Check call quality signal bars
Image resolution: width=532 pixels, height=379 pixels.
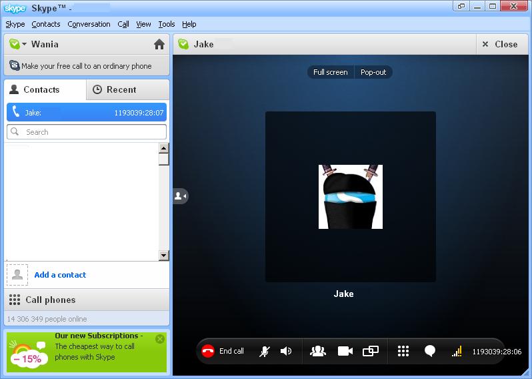click(x=457, y=351)
